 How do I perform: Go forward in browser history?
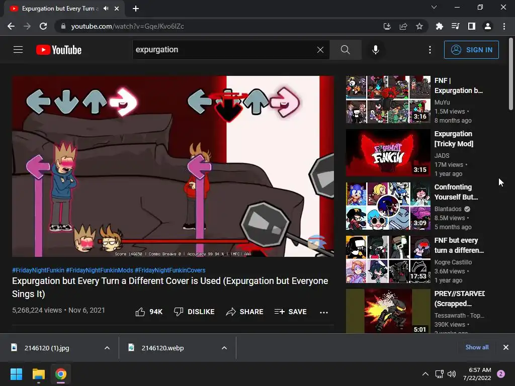(27, 26)
